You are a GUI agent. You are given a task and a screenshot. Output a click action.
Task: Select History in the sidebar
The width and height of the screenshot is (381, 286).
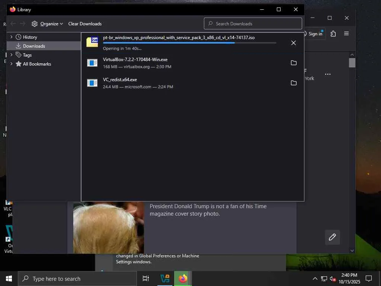pos(30,37)
